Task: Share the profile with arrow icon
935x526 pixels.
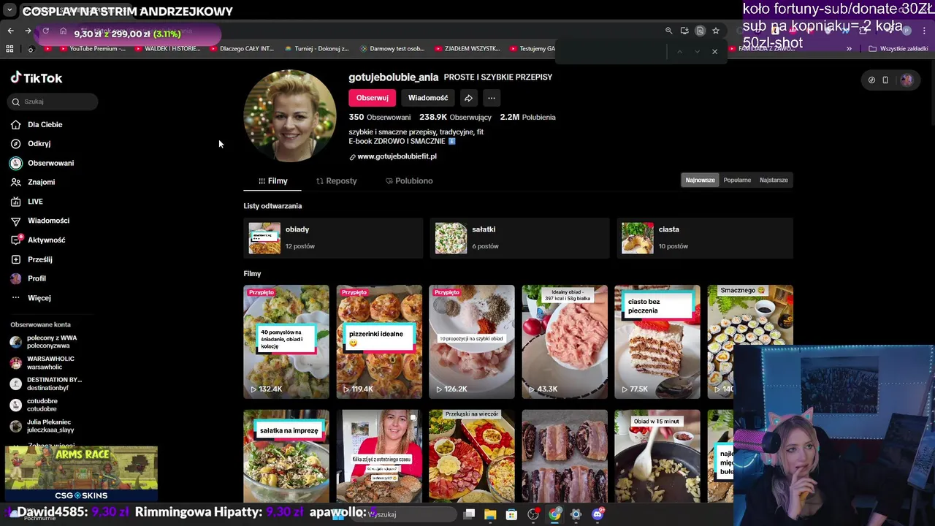Action: point(468,98)
